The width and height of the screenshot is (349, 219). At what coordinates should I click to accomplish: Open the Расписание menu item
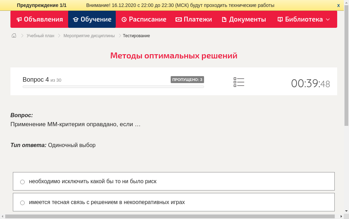[144, 19]
